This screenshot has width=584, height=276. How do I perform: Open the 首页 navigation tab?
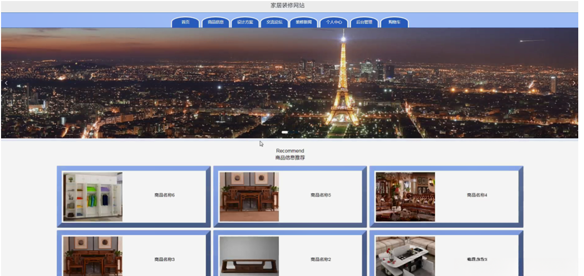point(186,22)
